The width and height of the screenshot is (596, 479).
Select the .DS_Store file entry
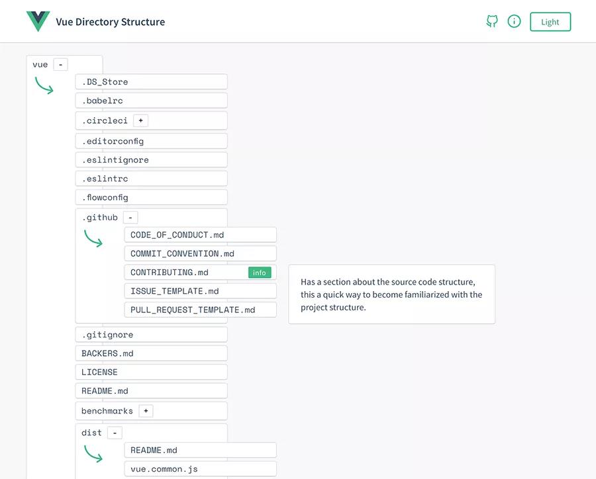pyautogui.click(x=151, y=82)
